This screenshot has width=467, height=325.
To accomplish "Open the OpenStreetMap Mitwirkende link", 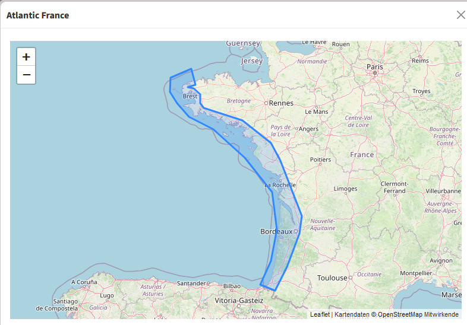I will point(418,314).
